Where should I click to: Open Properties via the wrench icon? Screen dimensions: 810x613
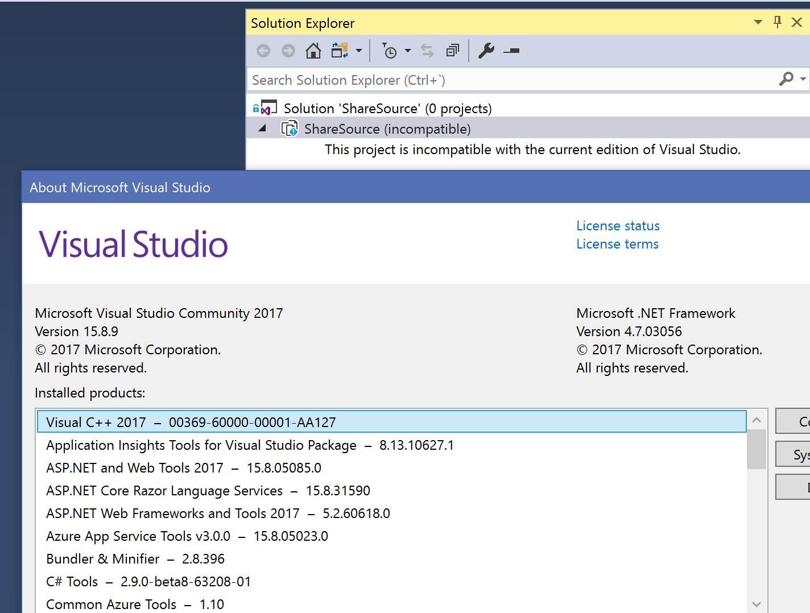coord(486,51)
